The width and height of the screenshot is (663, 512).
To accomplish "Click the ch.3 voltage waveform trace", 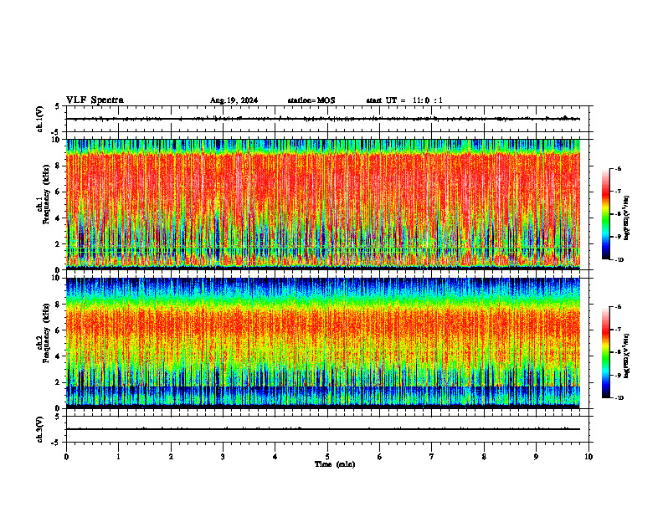I will pyautogui.click(x=323, y=429).
